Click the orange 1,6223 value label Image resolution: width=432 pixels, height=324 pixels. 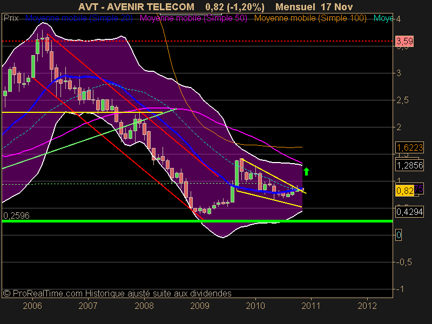(410, 147)
